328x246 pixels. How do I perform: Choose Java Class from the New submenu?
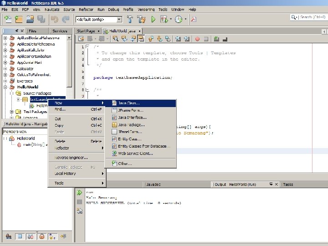129,103
